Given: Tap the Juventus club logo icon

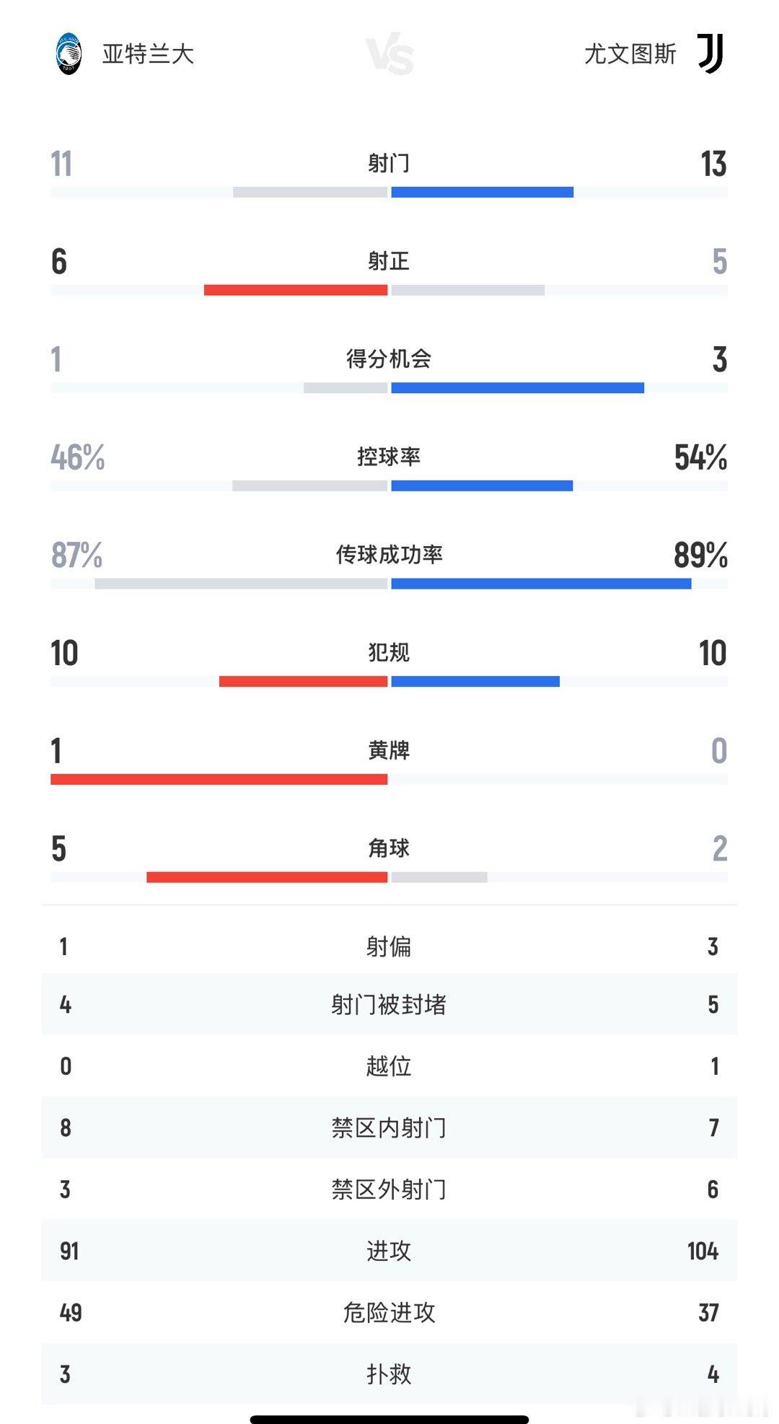Looking at the screenshot, I should click(711, 53).
